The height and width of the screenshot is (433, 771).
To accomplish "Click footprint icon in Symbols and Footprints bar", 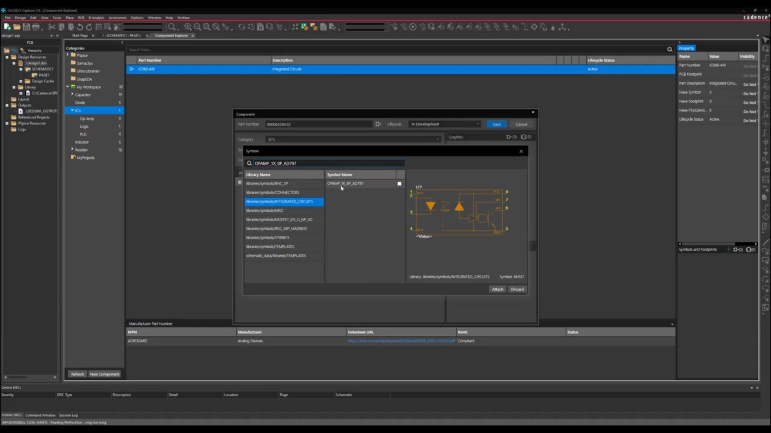I will point(749,249).
